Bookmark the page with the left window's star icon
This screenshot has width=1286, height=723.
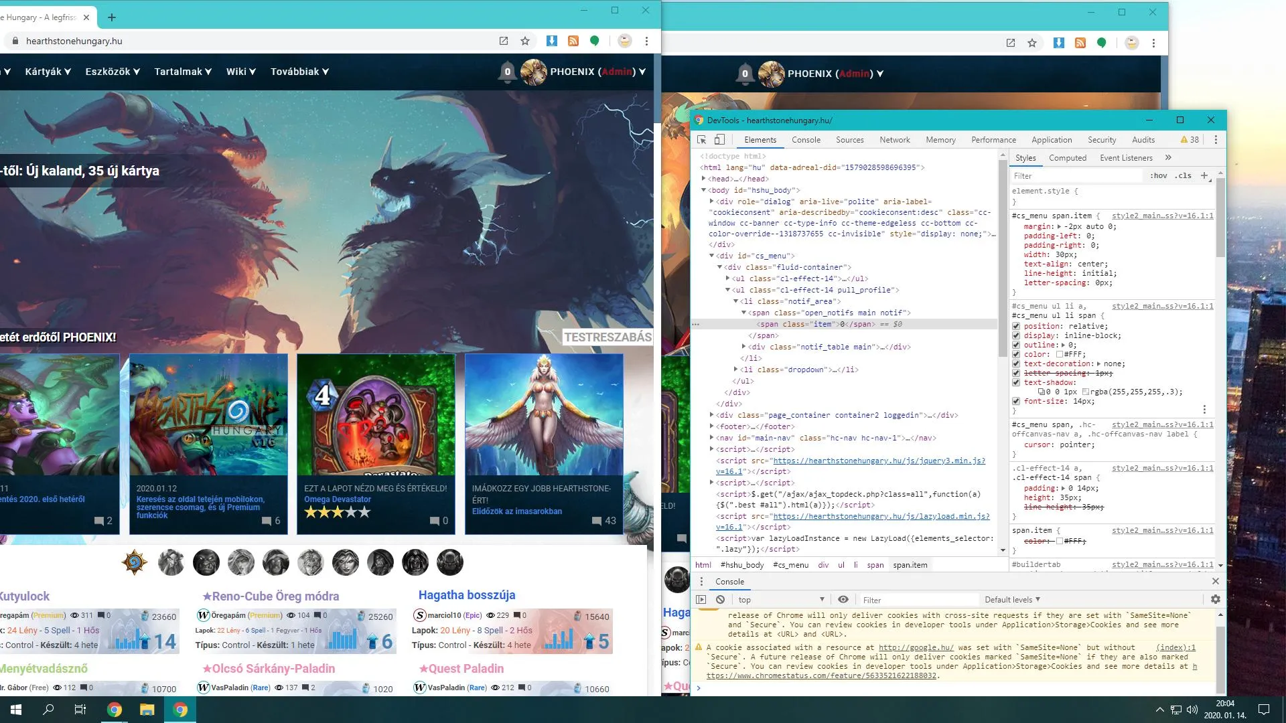coord(525,41)
